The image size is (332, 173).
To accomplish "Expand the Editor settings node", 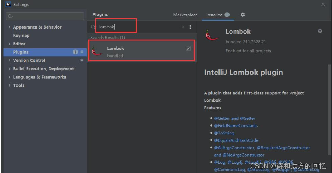I will pyautogui.click(x=9, y=44).
